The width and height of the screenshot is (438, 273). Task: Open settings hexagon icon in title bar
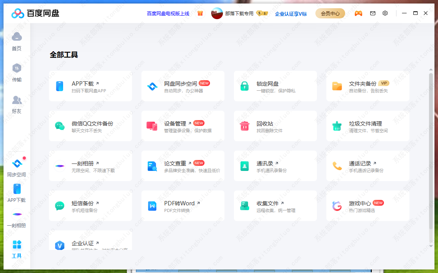click(x=385, y=13)
